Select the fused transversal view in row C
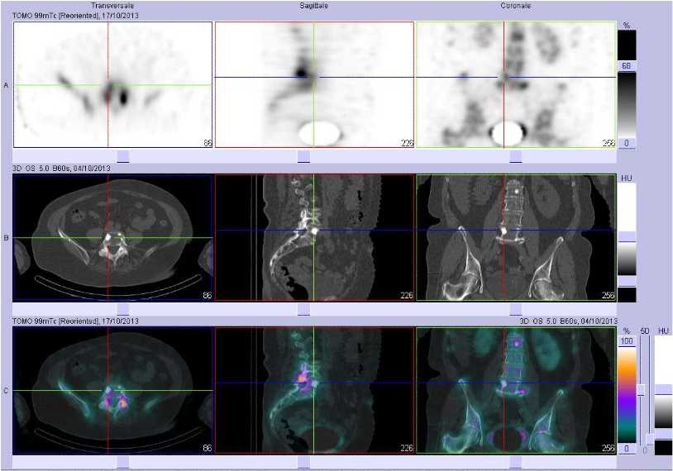Viewport: 673px width, 471px height. pos(113,390)
